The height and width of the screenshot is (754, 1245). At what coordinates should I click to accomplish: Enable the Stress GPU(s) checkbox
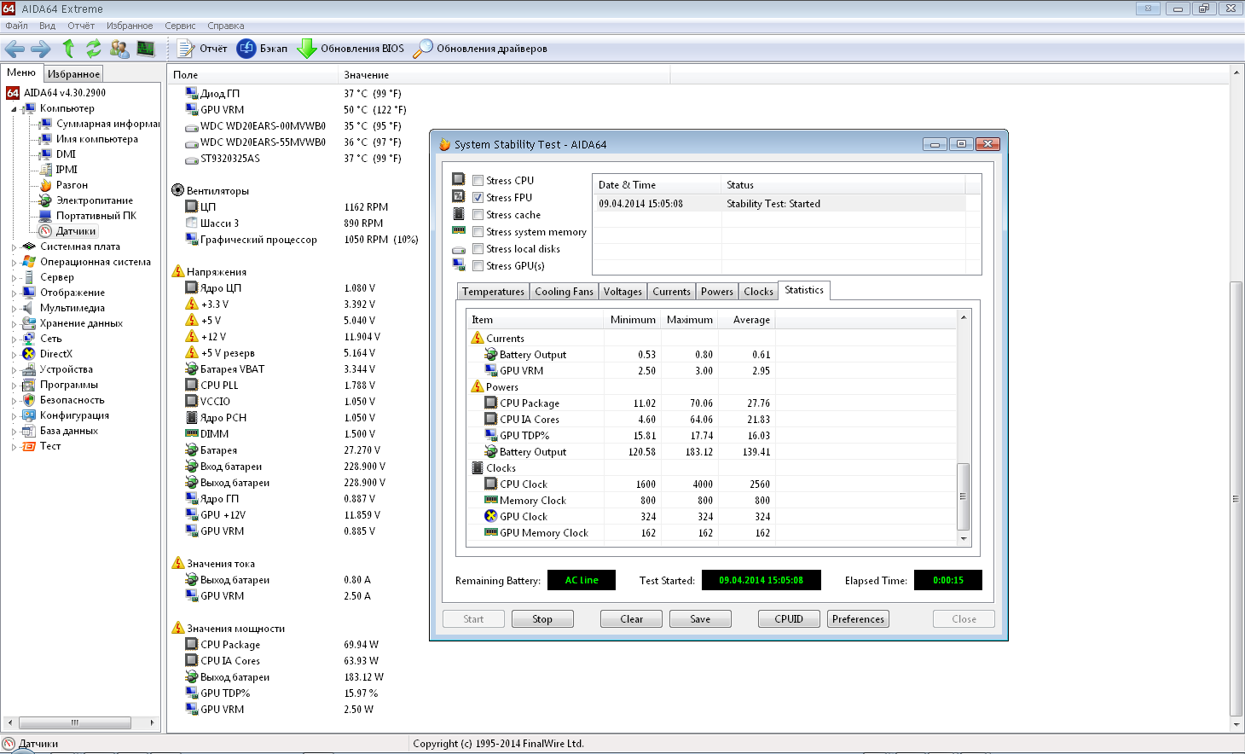[x=478, y=266]
